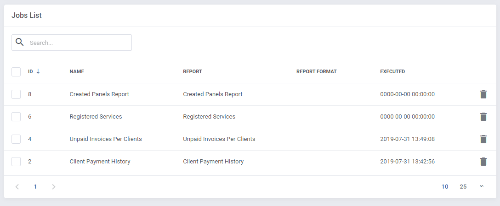
Task: Go to previous page with left chevron
Action: click(17, 187)
